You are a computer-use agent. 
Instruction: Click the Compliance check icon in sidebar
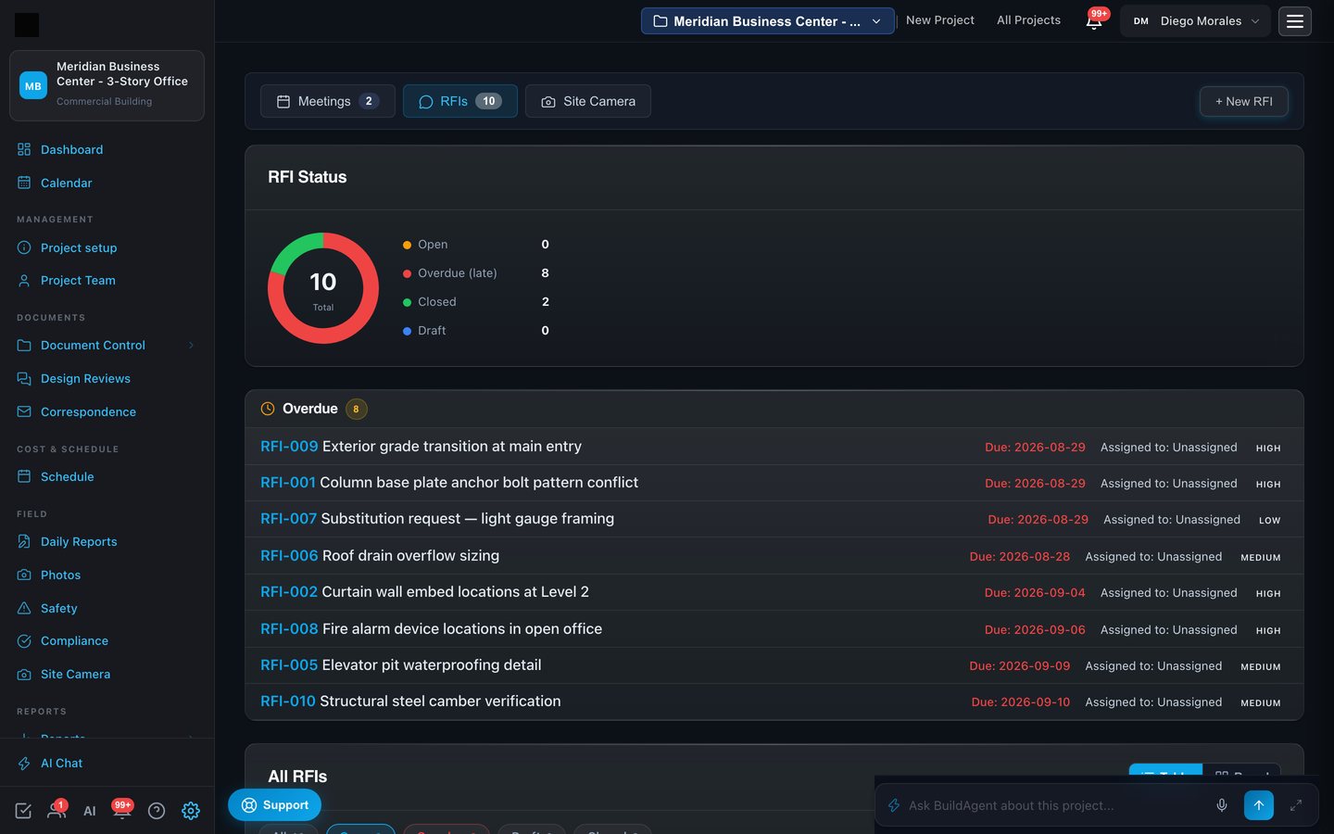24,640
